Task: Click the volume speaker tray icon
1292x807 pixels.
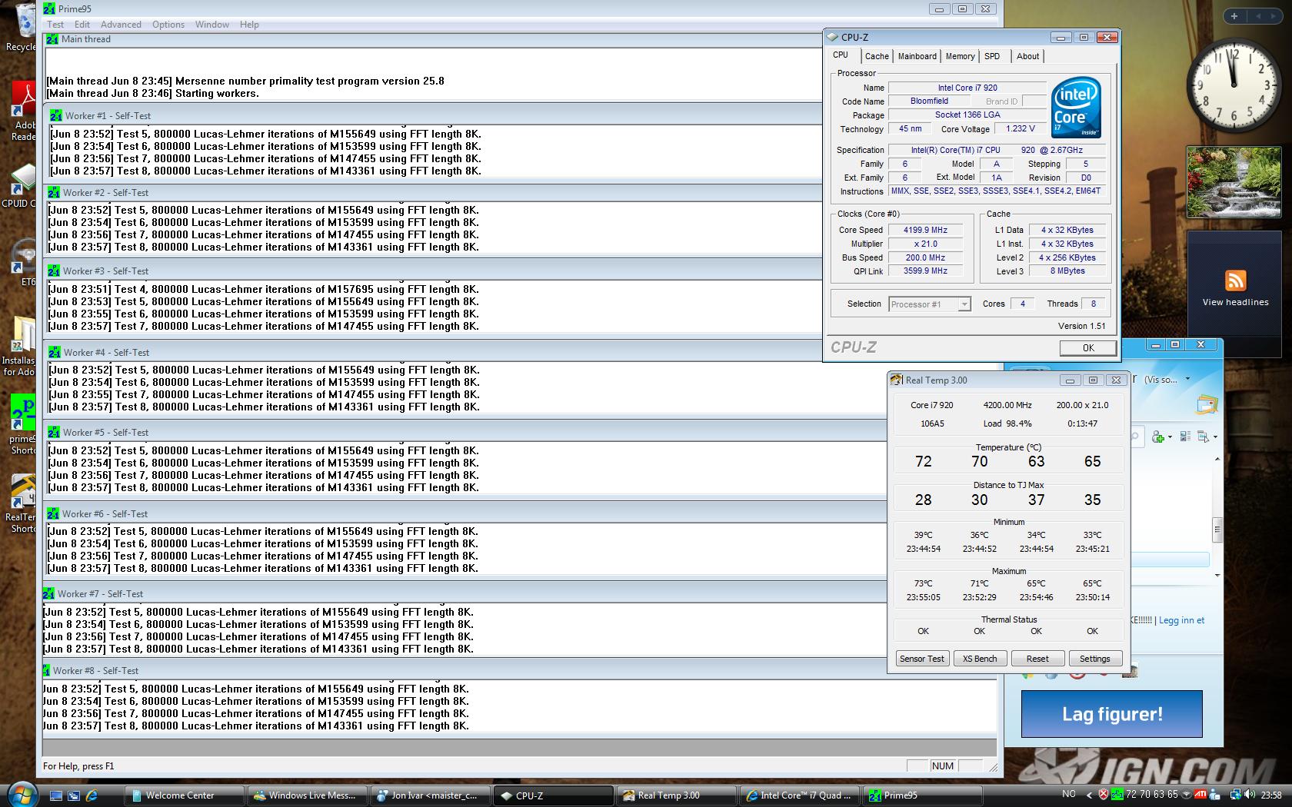Action: click(1250, 794)
